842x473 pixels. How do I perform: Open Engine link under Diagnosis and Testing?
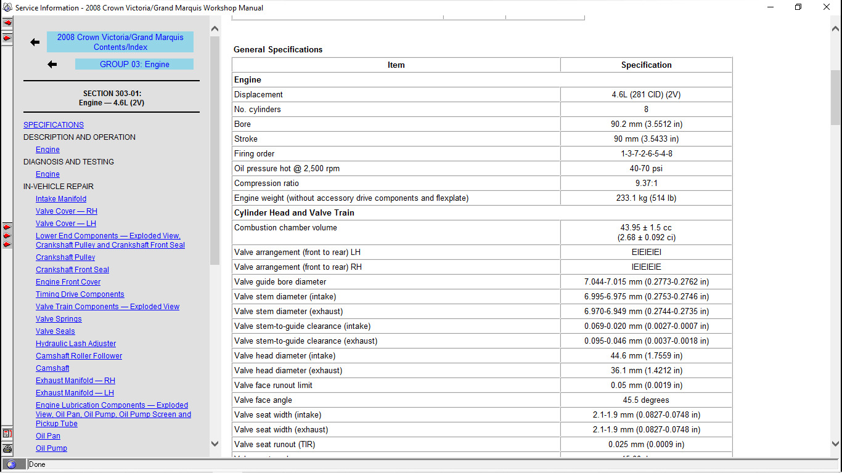(x=47, y=174)
